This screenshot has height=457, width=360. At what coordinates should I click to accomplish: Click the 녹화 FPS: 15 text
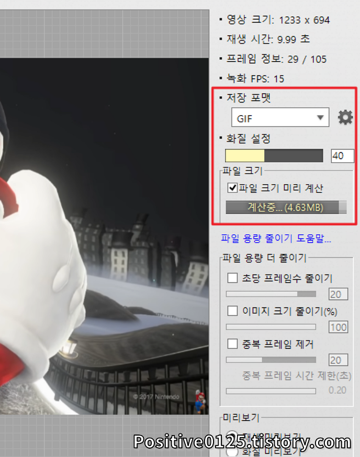[255, 78]
